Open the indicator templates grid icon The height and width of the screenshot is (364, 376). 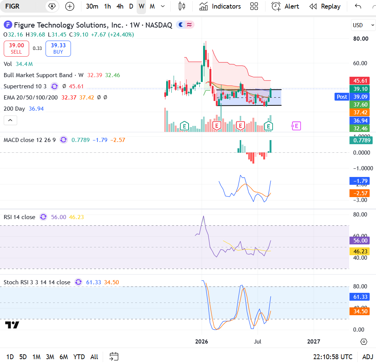[x=254, y=6]
